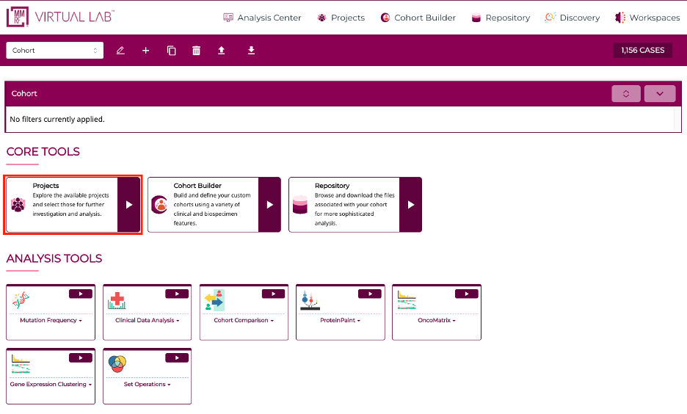Click the upload cohort icon
687x414 pixels.
pyautogui.click(x=222, y=51)
